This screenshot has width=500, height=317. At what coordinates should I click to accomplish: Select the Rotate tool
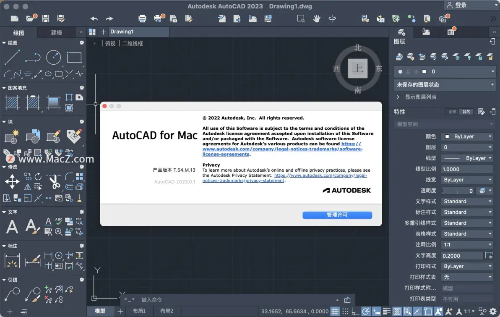pyautogui.click(x=38, y=176)
